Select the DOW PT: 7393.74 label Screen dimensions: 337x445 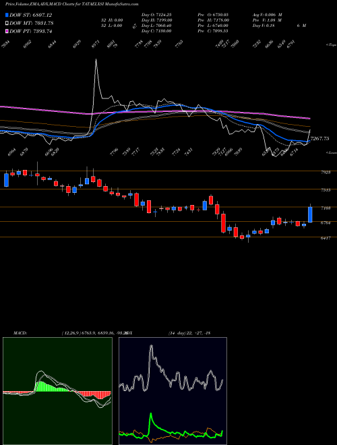point(30,31)
